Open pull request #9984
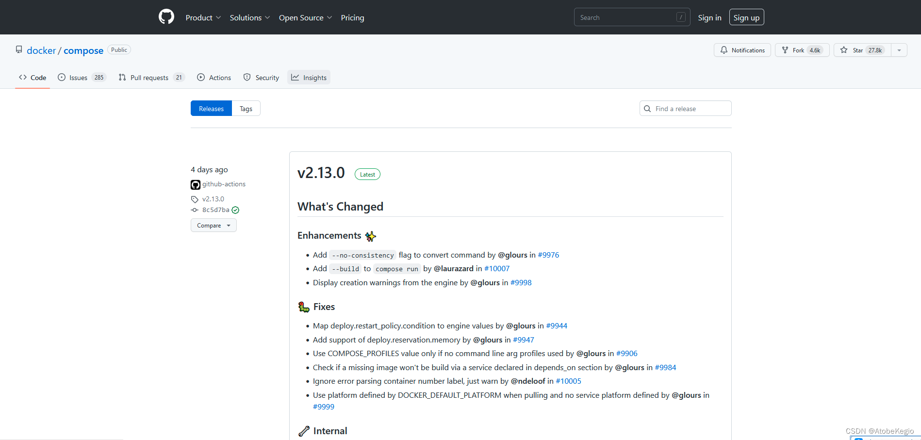This screenshot has width=921, height=440. click(665, 367)
